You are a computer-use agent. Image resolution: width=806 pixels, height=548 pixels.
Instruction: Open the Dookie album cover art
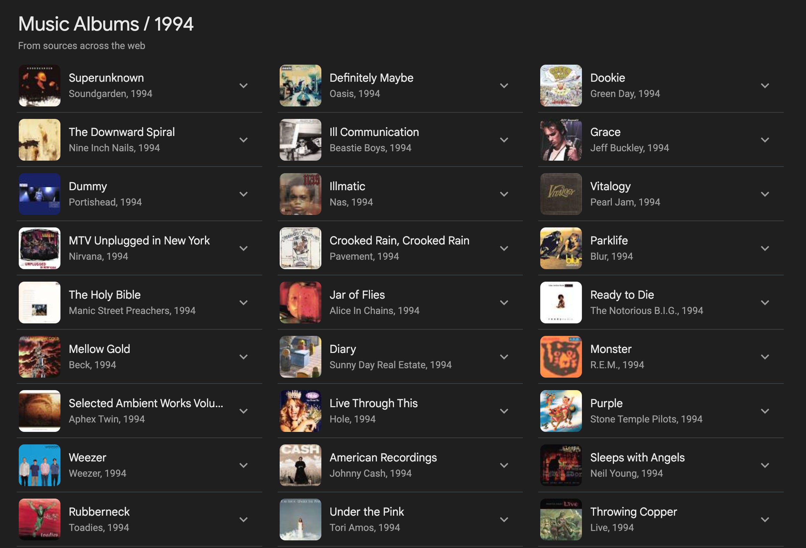click(561, 86)
